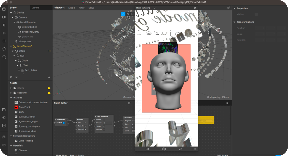Viewport: 288px width, 156px height.
Task: Pop out the Patch Editor window
Action: [x=129, y=103]
